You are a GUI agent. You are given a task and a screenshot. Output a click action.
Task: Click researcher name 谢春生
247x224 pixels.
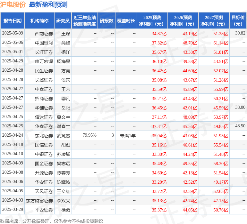[64, 126]
